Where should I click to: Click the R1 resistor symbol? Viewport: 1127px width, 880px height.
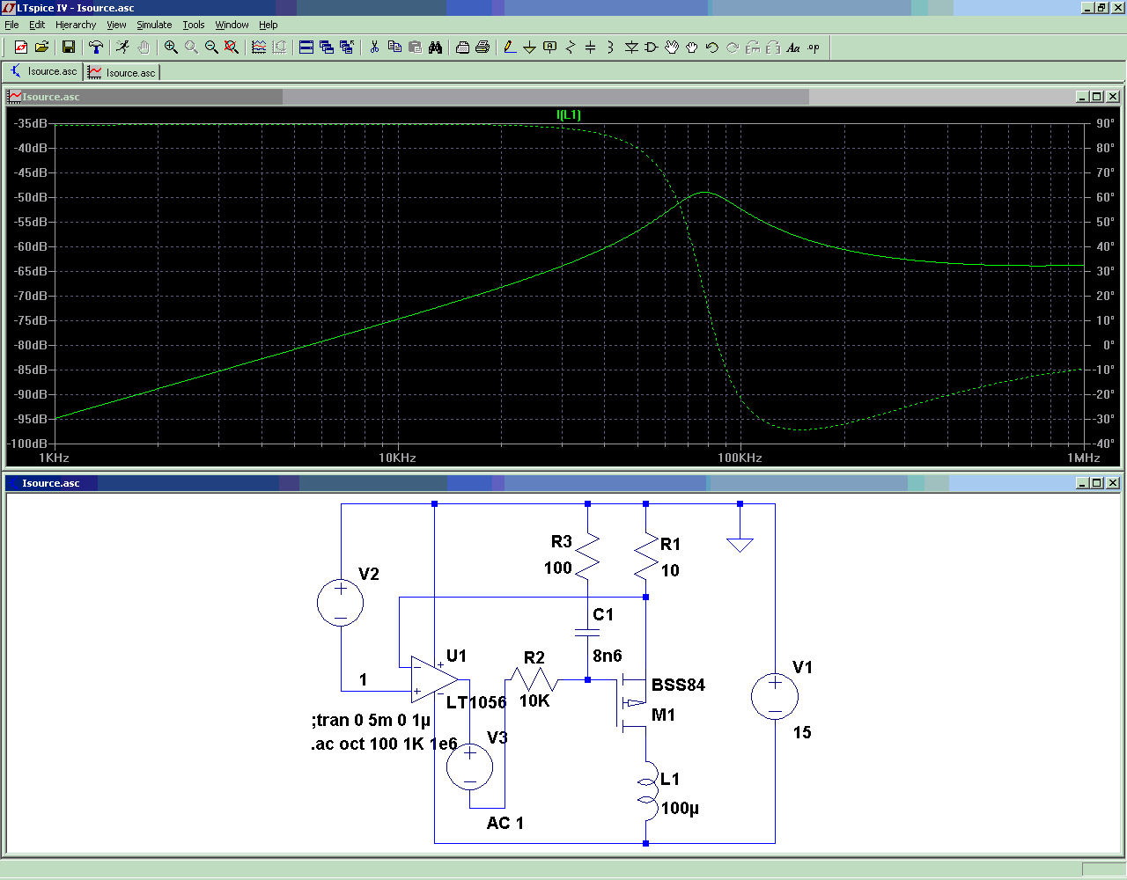(x=646, y=556)
